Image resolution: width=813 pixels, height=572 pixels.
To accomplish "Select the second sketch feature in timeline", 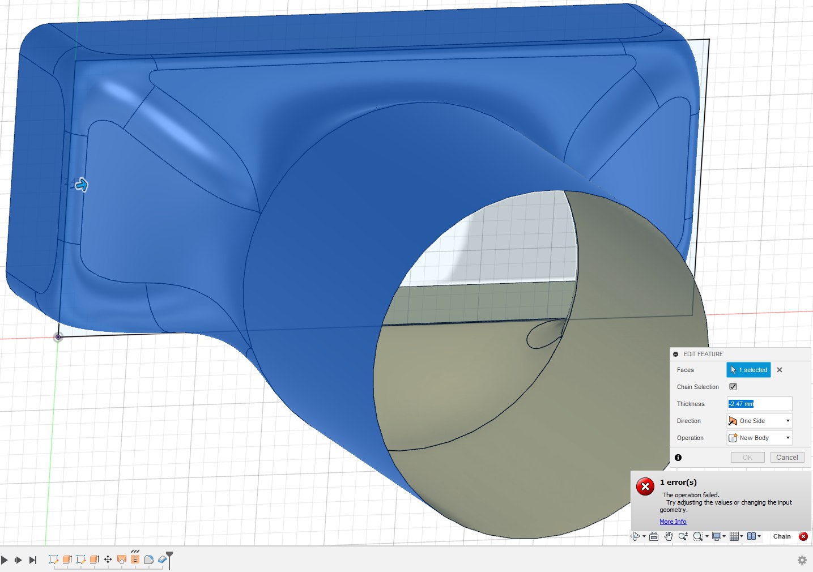I will (81, 560).
